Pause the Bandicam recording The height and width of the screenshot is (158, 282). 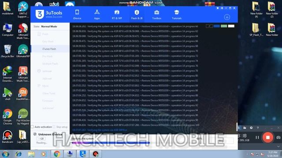257,137
